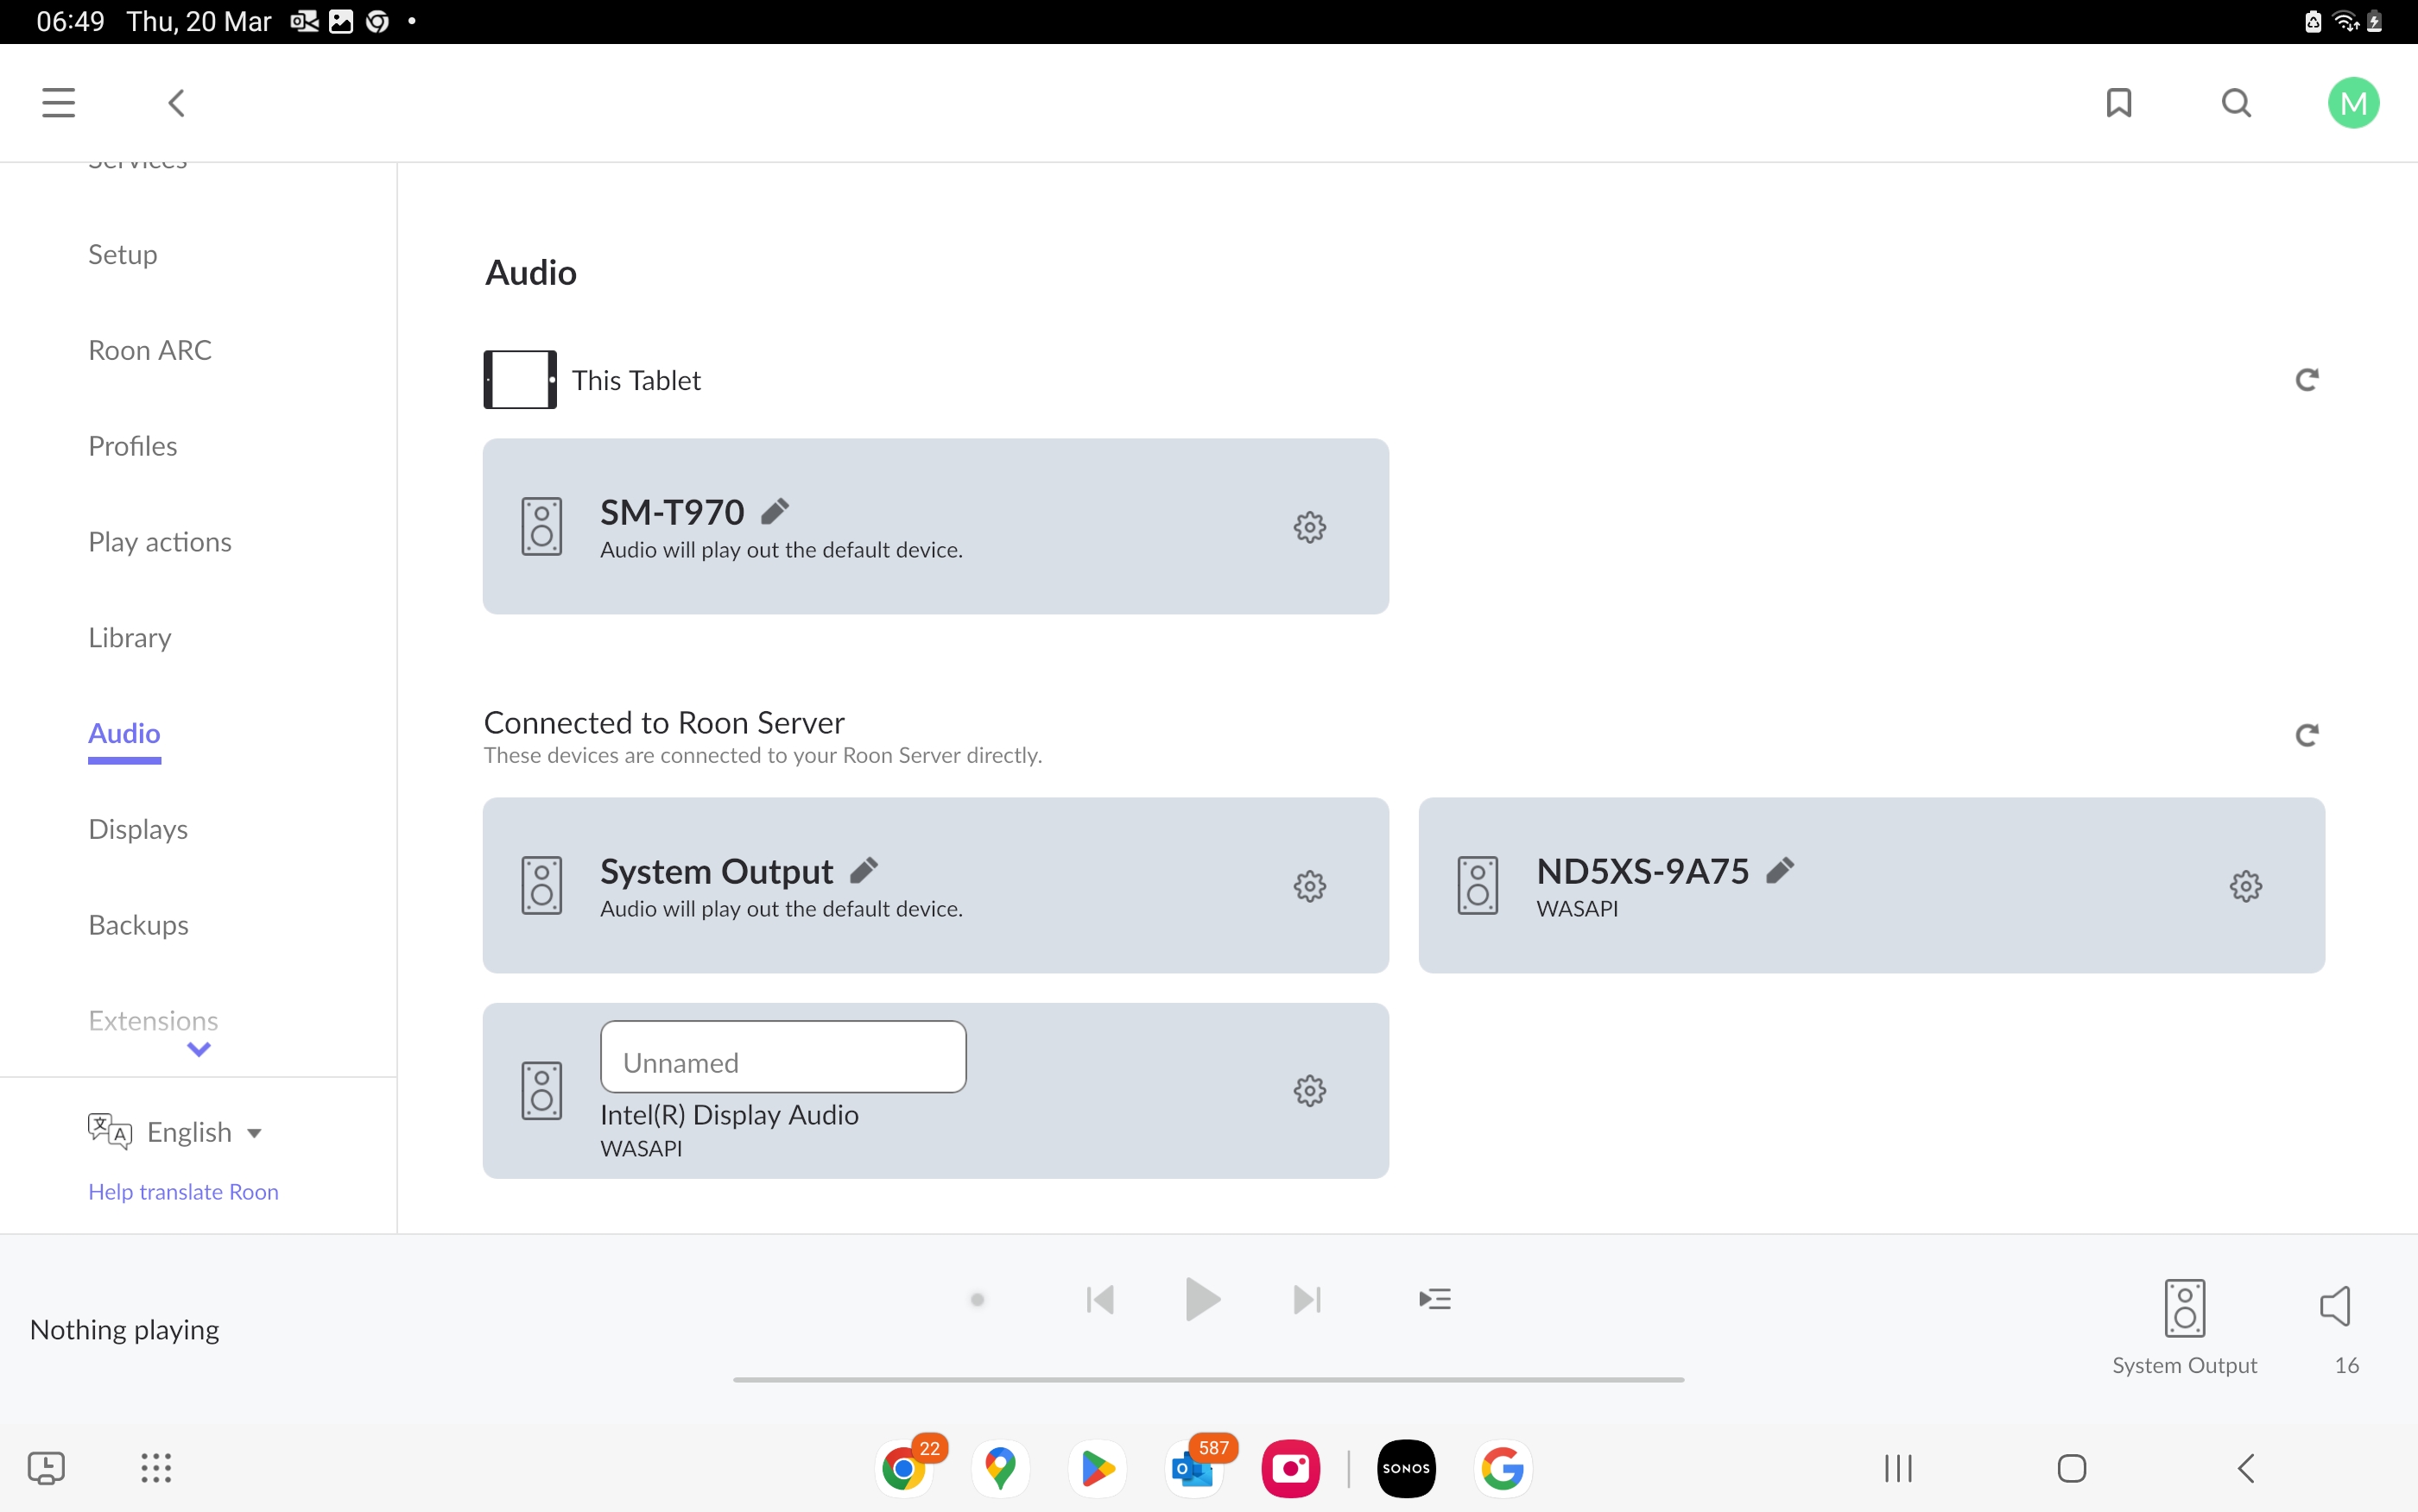The image size is (2418, 1512).
Task: Click the playback progress seek bar
Action: pyautogui.click(x=1207, y=1379)
